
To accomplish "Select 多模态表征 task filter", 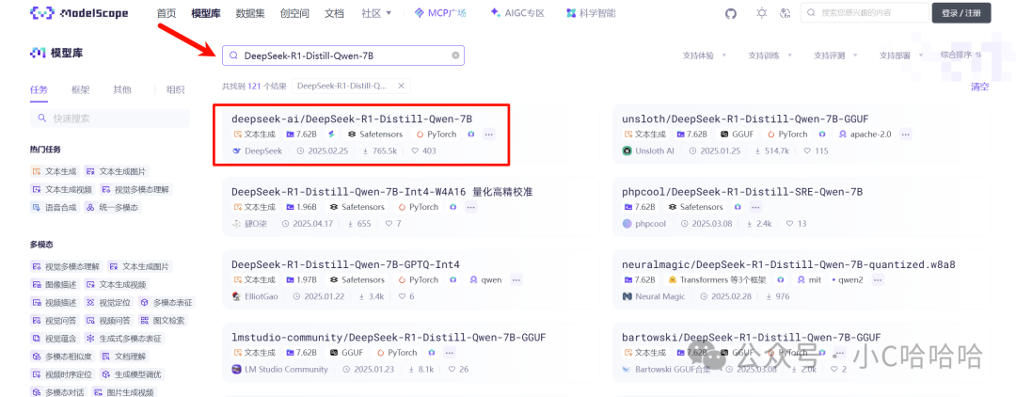I will (166, 302).
